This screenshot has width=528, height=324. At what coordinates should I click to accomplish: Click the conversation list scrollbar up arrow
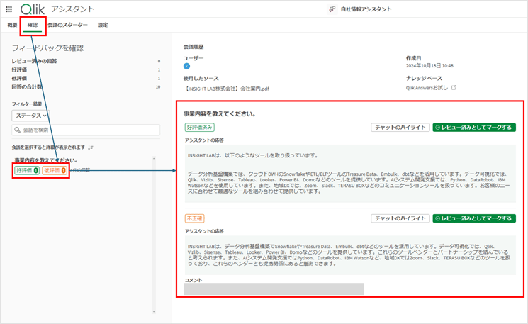point(154,158)
